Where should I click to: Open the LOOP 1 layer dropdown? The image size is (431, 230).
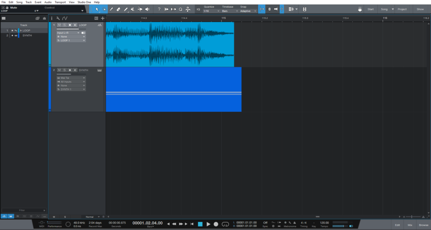(71, 40)
